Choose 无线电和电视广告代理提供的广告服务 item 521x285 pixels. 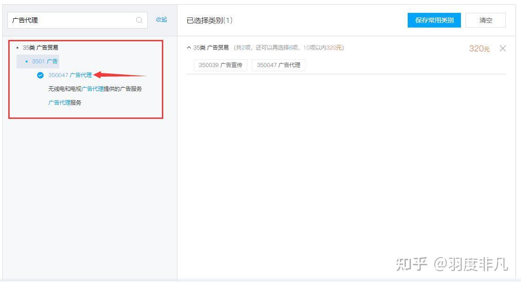[x=95, y=89]
